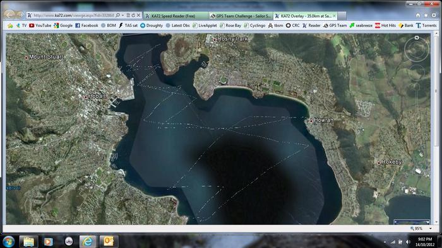The image size is (442, 248).
Task: Open the browser Home icon
Action: pos(418,16)
